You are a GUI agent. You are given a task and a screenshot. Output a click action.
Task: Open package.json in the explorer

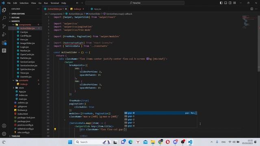coord(24,121)
